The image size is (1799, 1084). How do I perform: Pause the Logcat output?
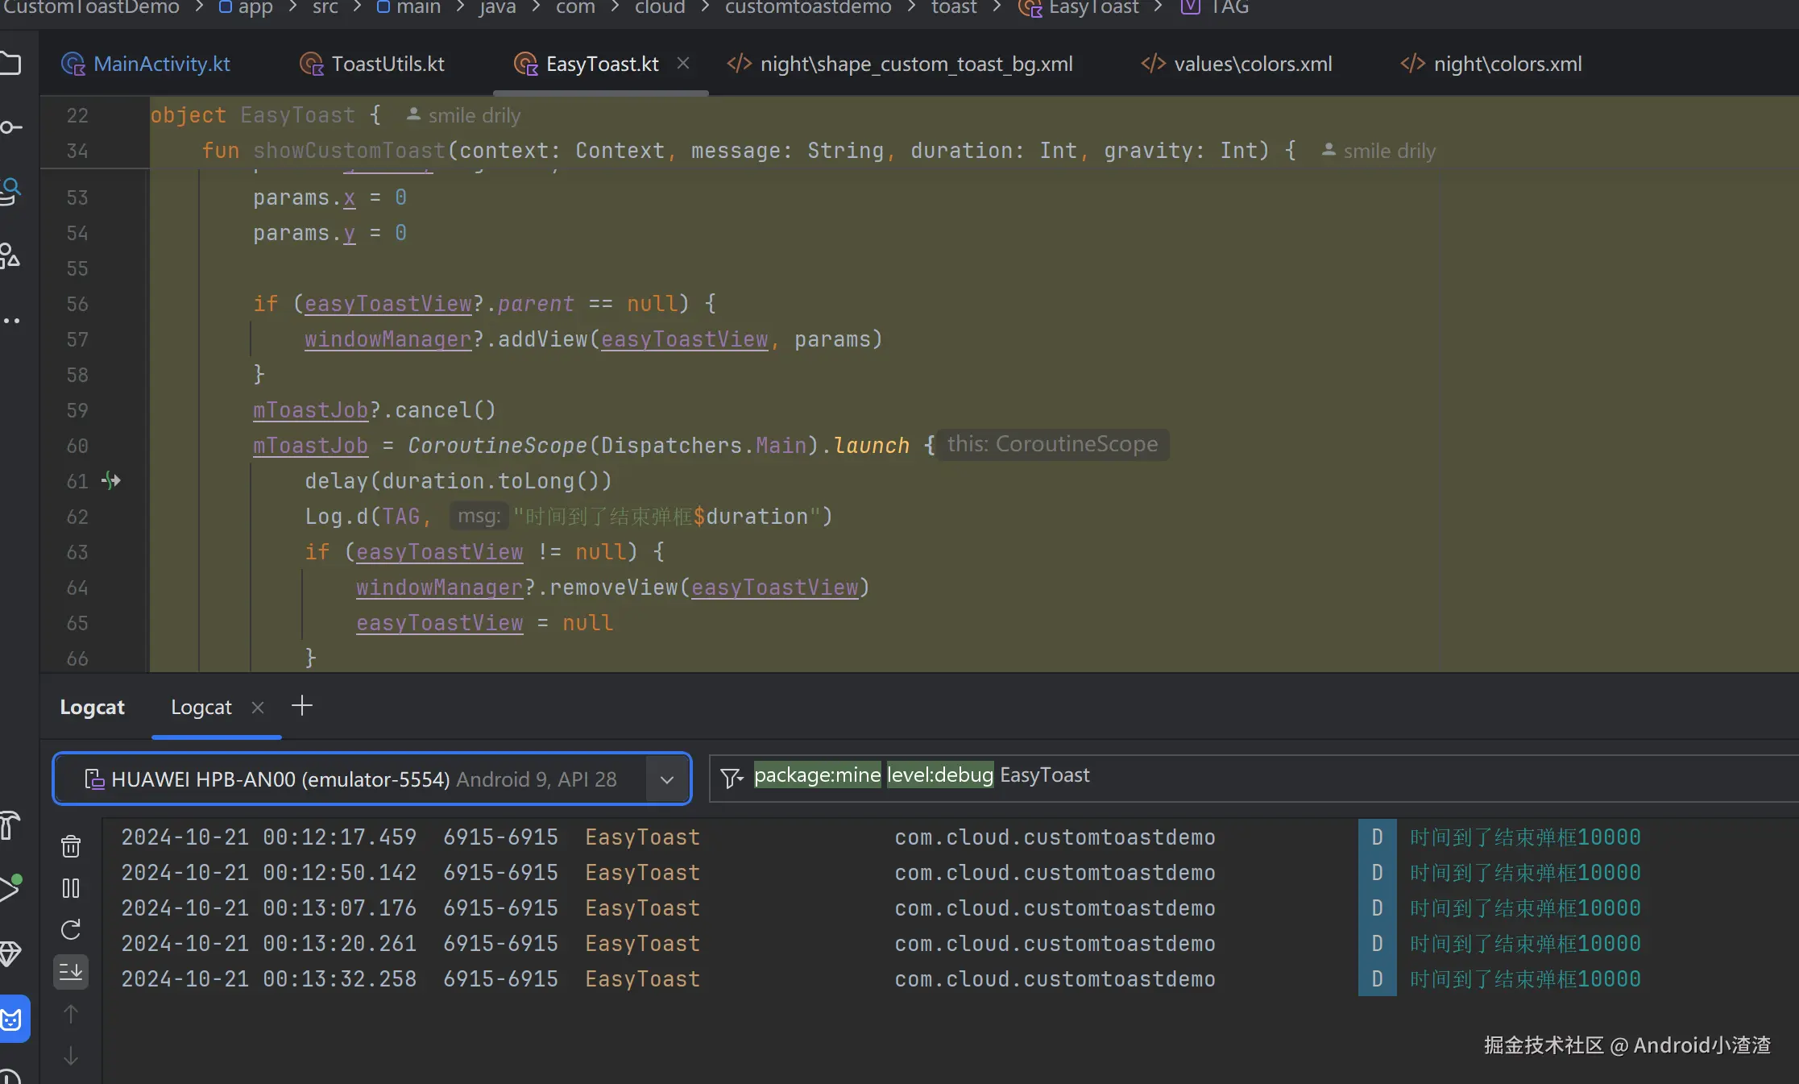[71, 888]
